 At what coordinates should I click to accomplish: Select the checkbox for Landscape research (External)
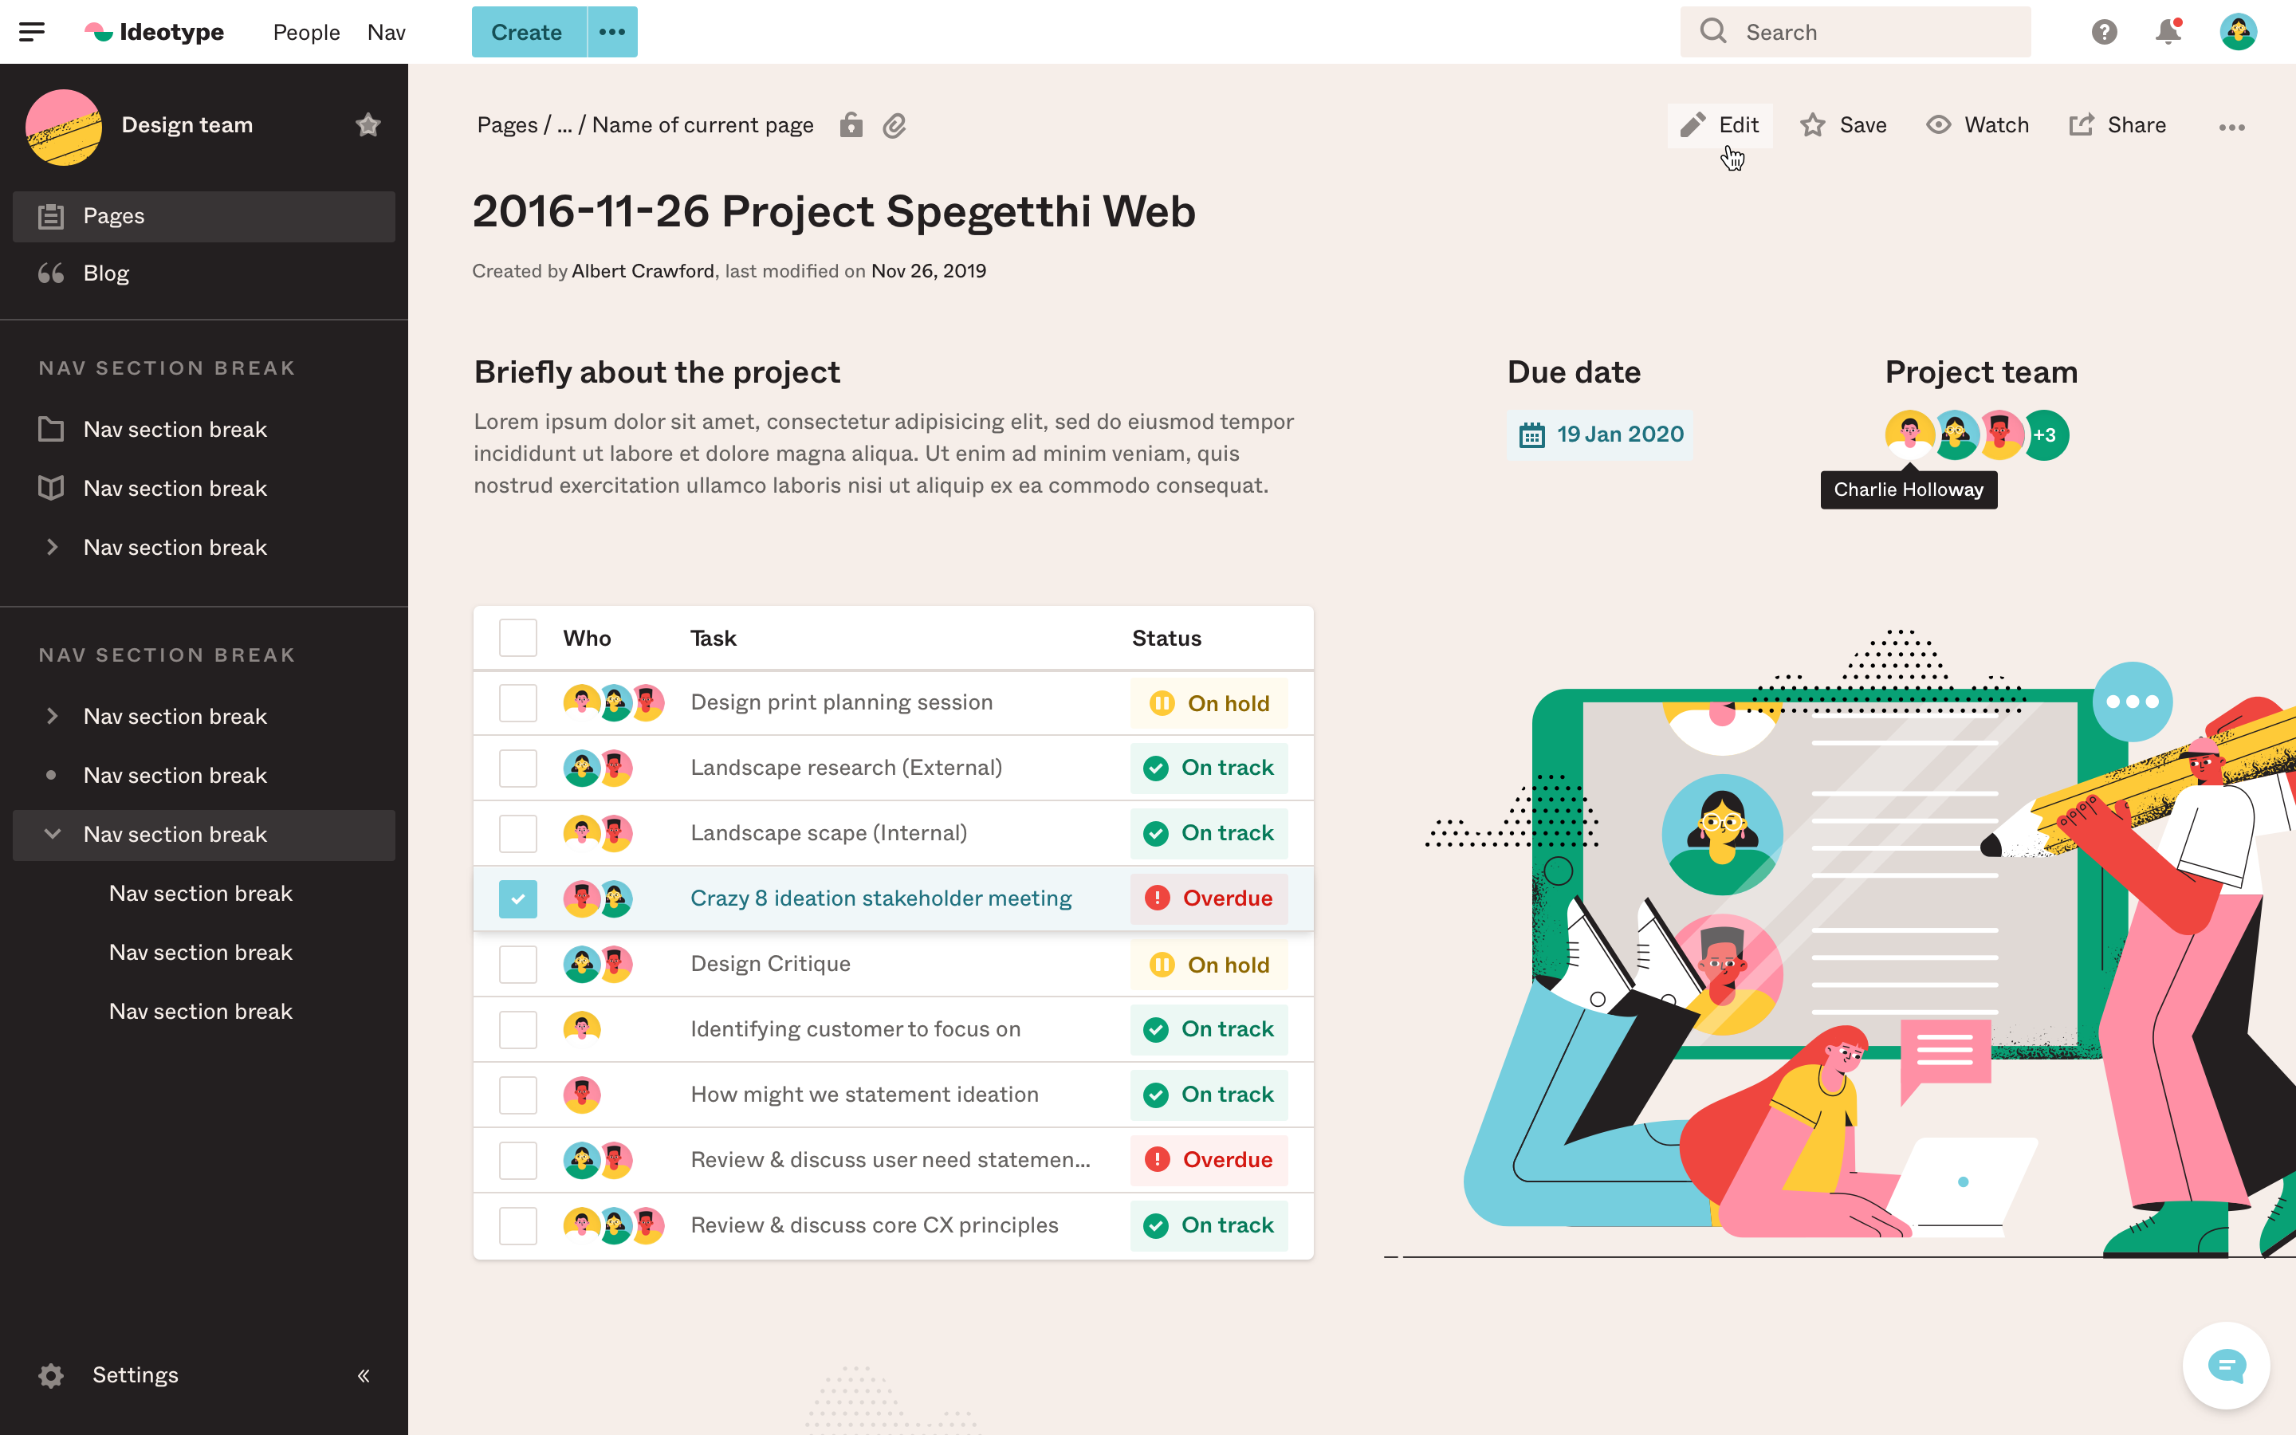[518, 767]
